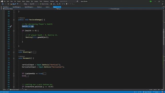Click the Save All icon
165x93 pixels.
[x=15, y=4]
